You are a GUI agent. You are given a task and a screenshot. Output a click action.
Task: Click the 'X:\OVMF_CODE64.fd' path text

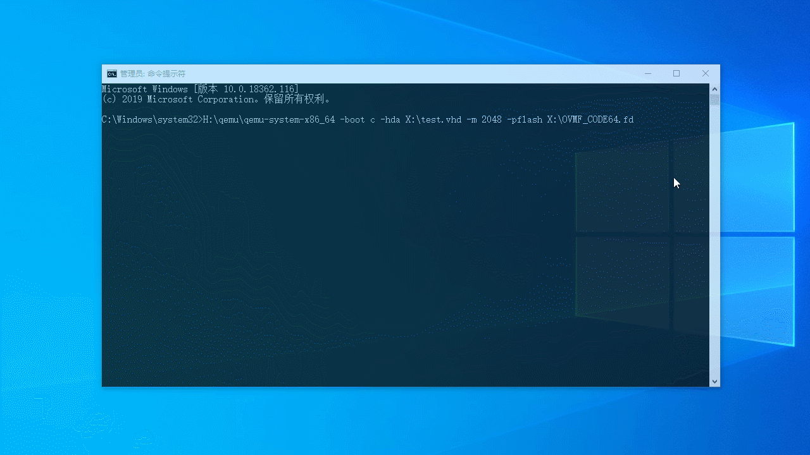coord(590,119)
